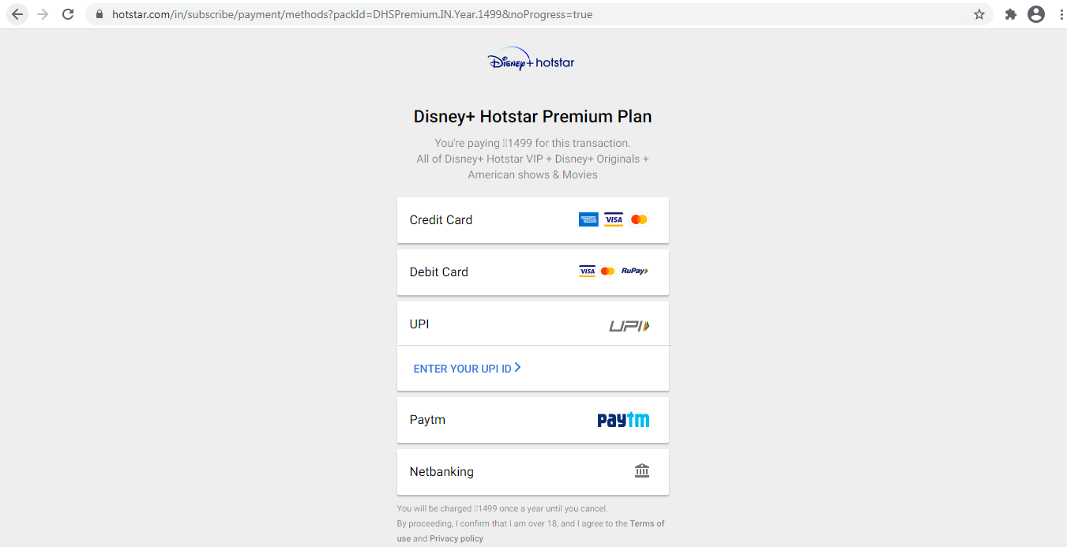This screenshot has height=547, width=1067.
Task: Open the browser extensions puzzle icon
Action: [x=1010, y=14]
